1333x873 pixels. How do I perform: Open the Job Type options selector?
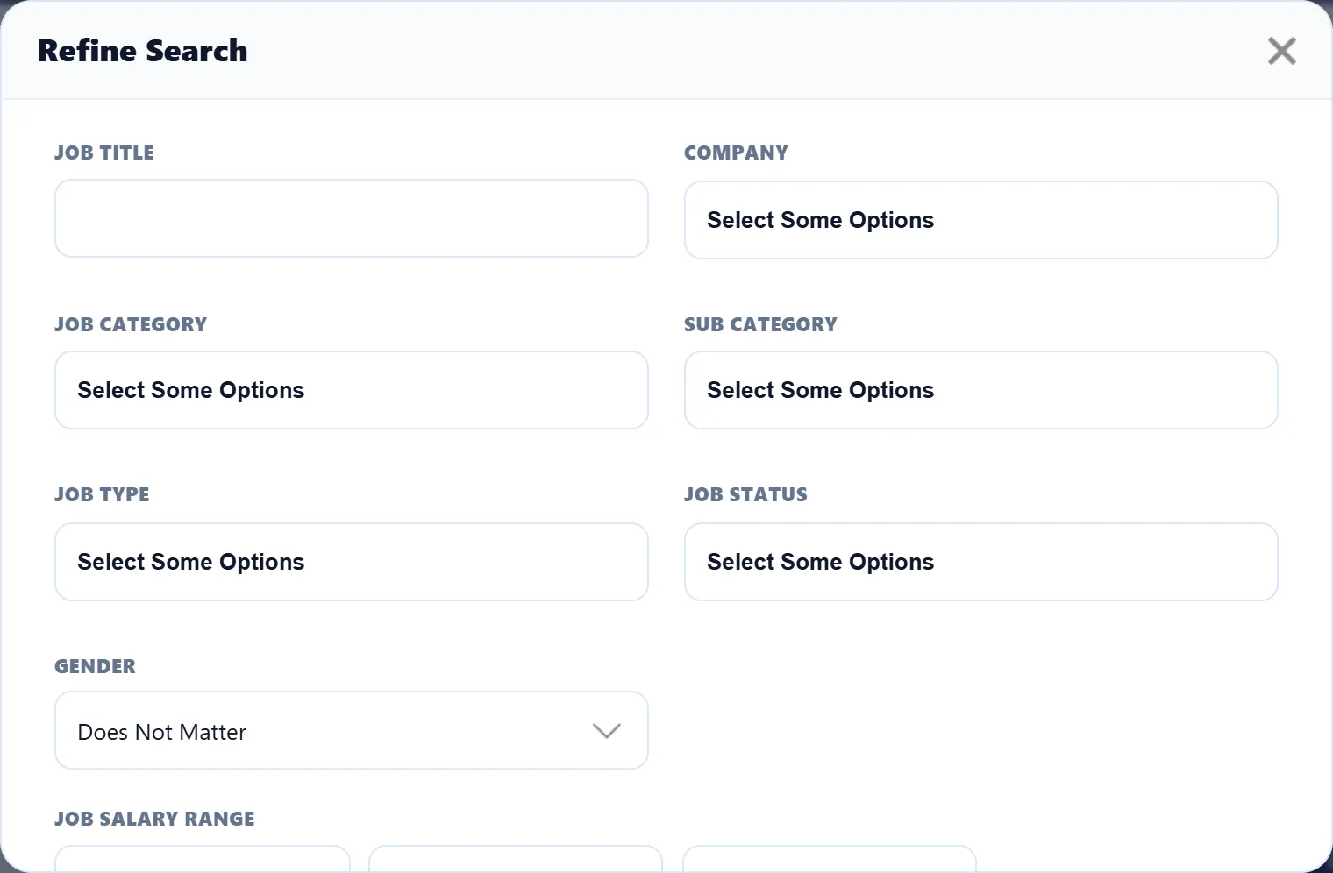pos(352,562)
